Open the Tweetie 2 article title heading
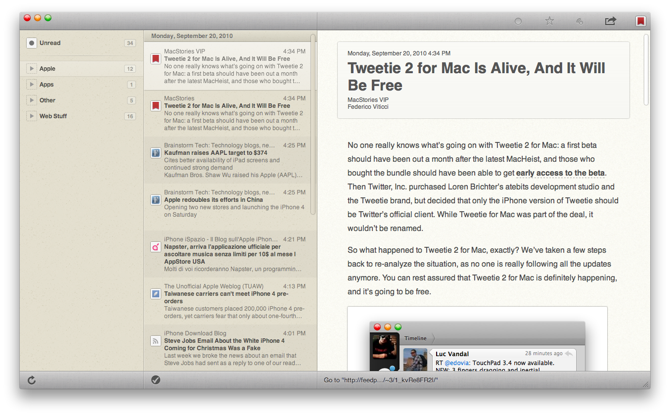670x416 pixels. 476,77
